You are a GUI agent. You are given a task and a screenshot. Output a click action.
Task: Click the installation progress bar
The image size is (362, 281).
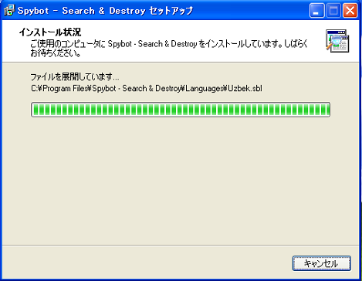(x=181, y=110)
